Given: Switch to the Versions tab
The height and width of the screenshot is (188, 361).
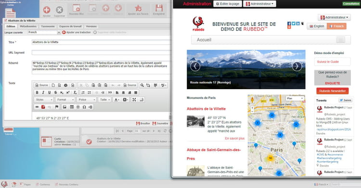Looking at the screenshot, I should click(91, 26).
